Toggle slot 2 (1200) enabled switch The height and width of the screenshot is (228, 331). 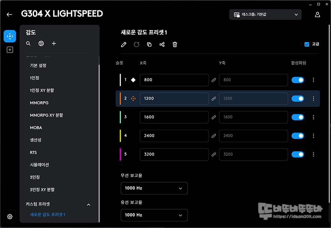pos(298,99)
